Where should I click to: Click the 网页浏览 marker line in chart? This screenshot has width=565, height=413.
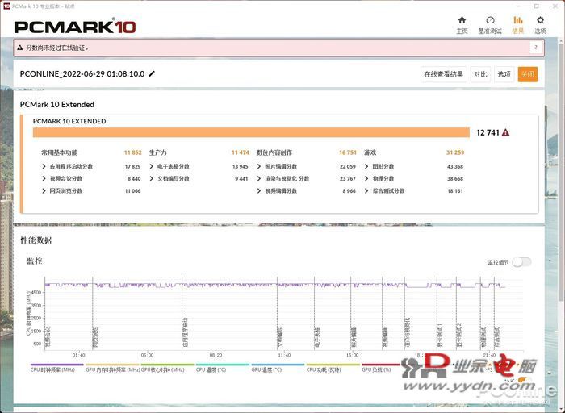pyautogui.click(x=93, y=313)
